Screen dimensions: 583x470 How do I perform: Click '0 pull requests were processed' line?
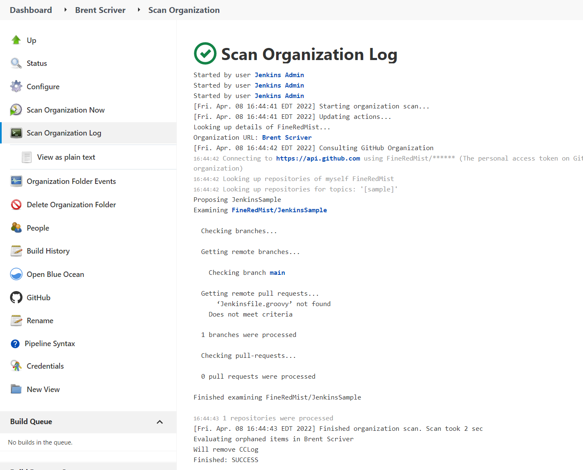coord(258,377)
